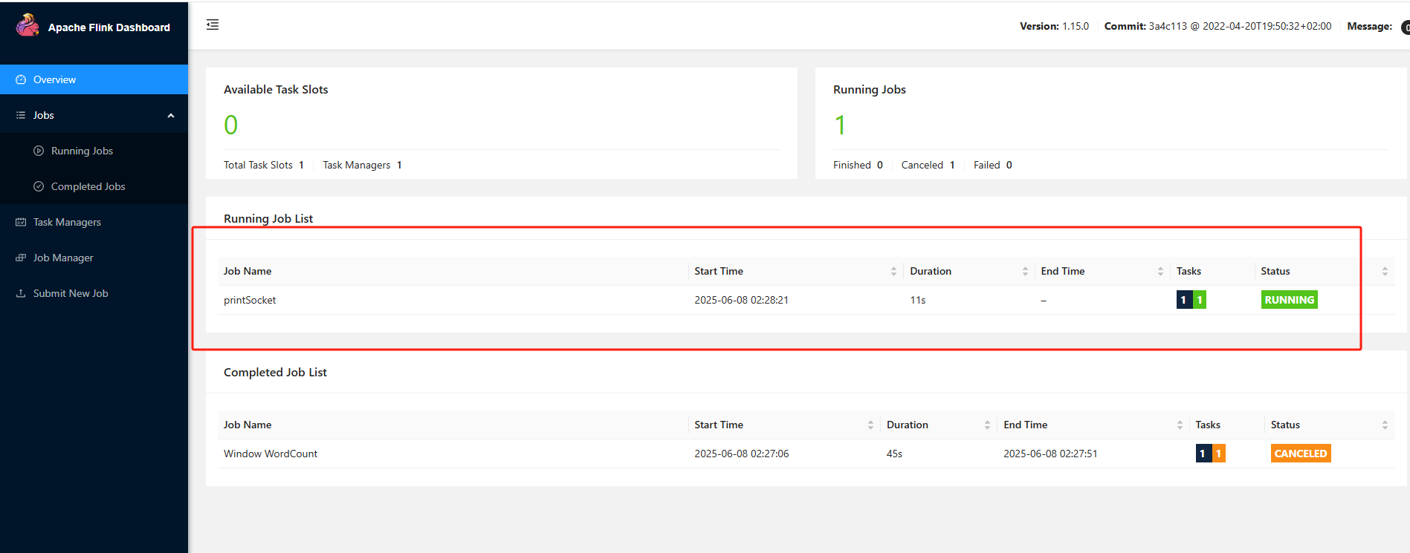
Task: Click the Message notification badge icon
Action: pos(1405,27)
